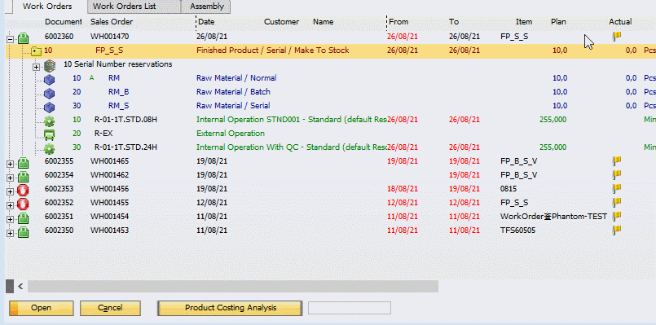656x325 pixels.
Task: Expand the 10 Serial Number reservations node
Action: click(37, 67)
